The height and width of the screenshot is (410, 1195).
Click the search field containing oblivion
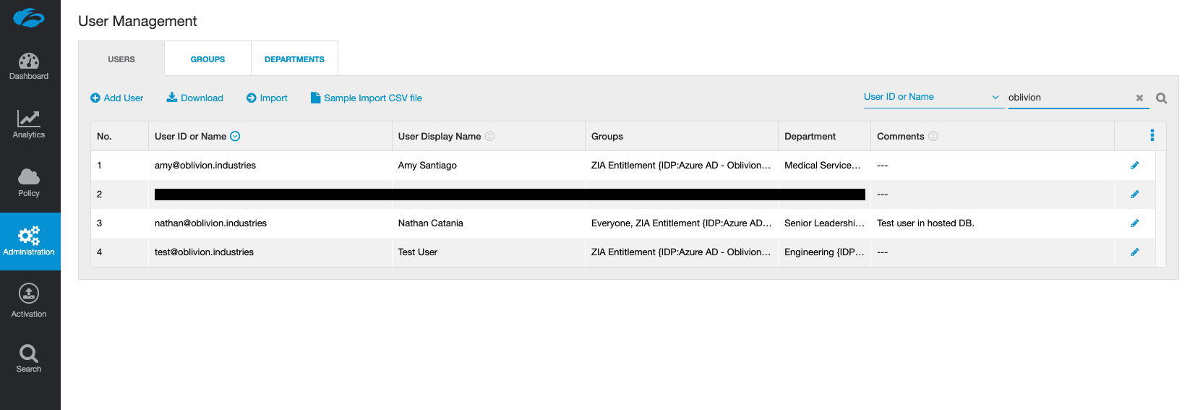tap(1066, 98)
